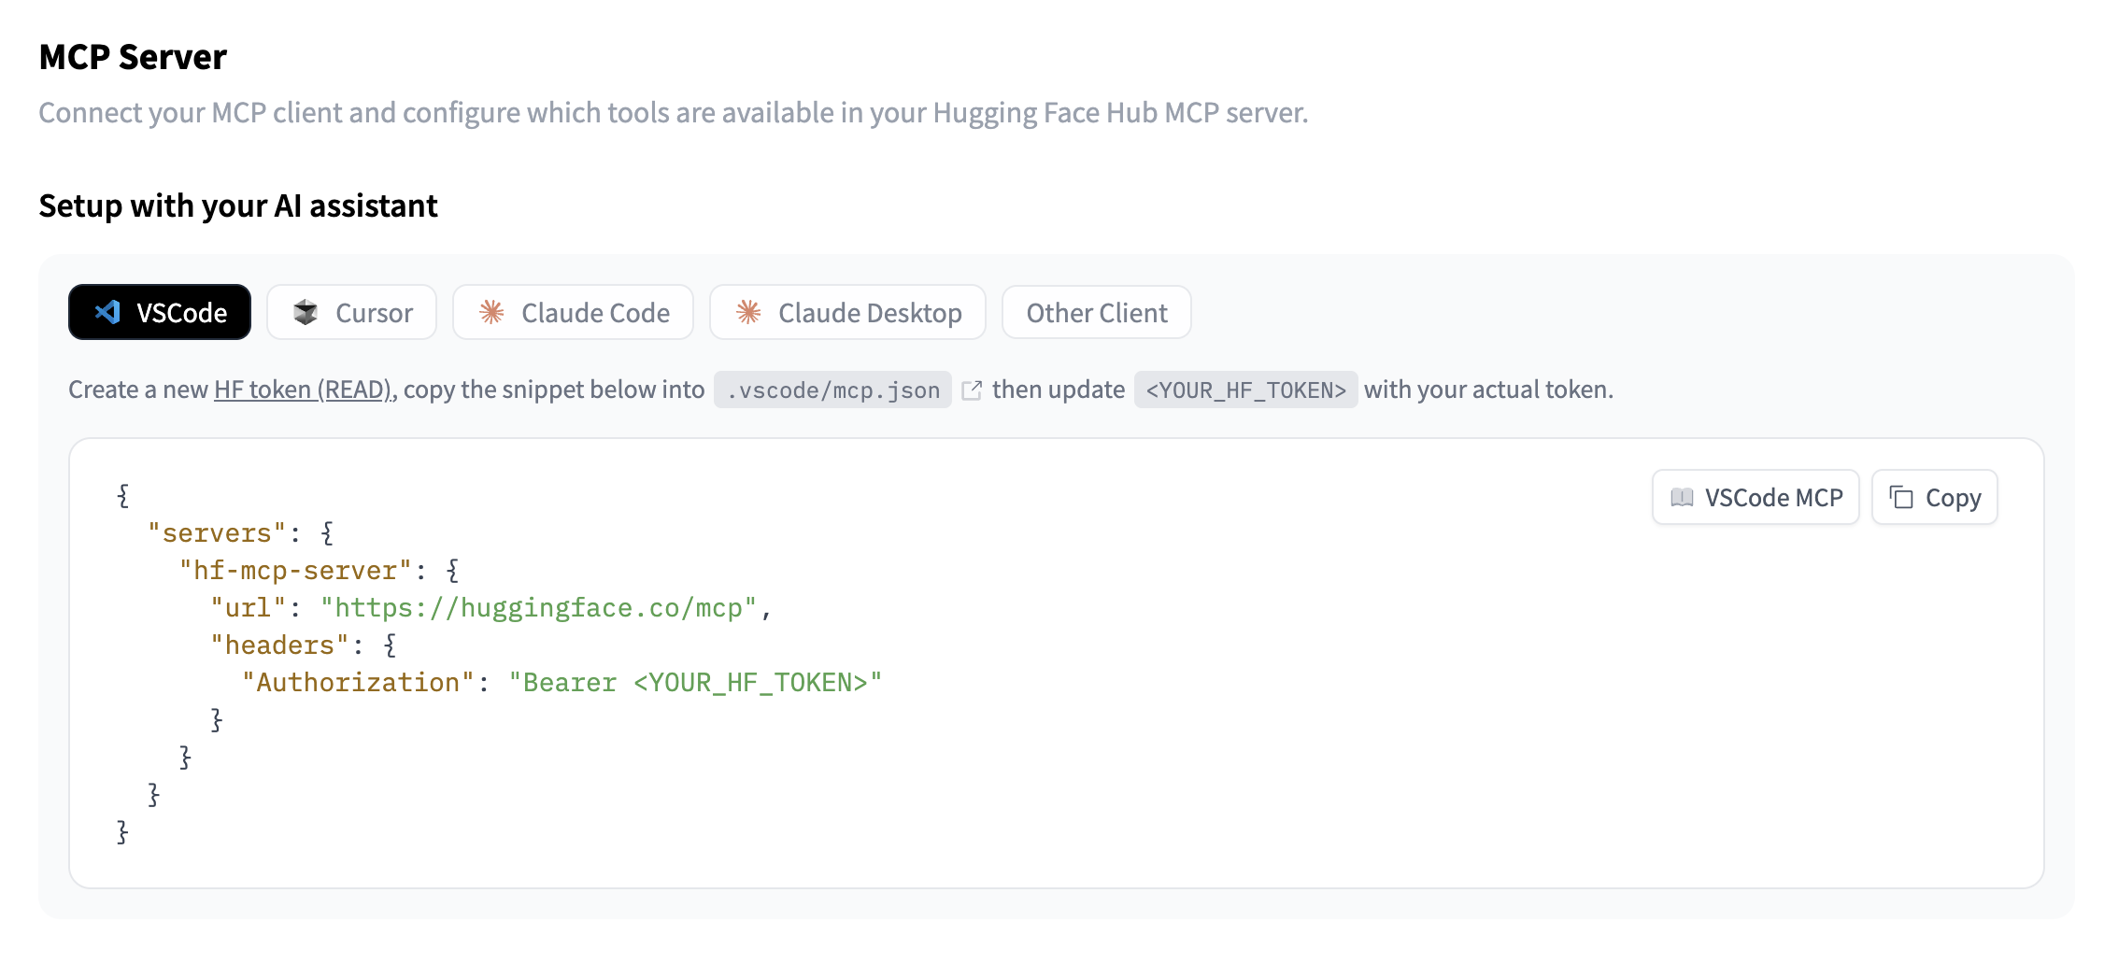Click the Claude Code starburst icon
Viewport: 2104px width, 964px height.
pyautogui.click(x=491, y=312)
